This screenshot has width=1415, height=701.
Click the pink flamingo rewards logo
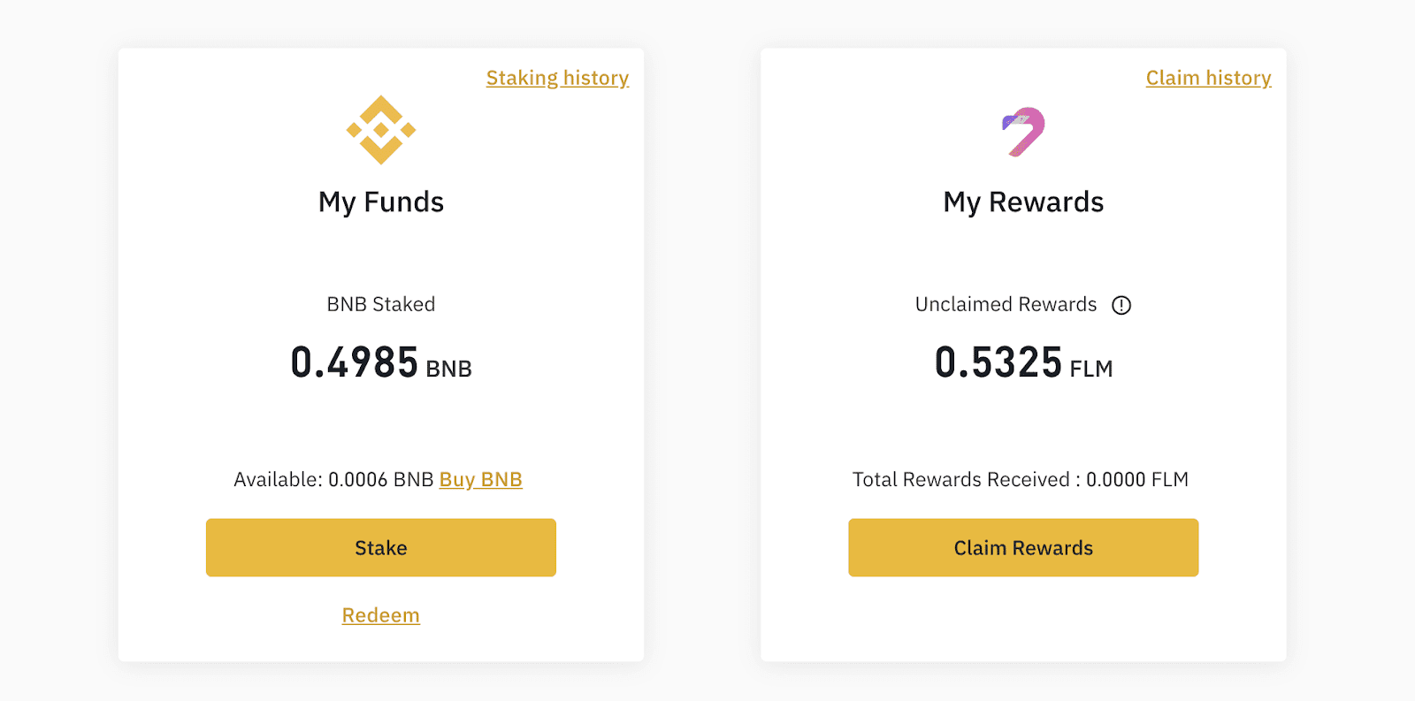click(x=1023, y=132)
